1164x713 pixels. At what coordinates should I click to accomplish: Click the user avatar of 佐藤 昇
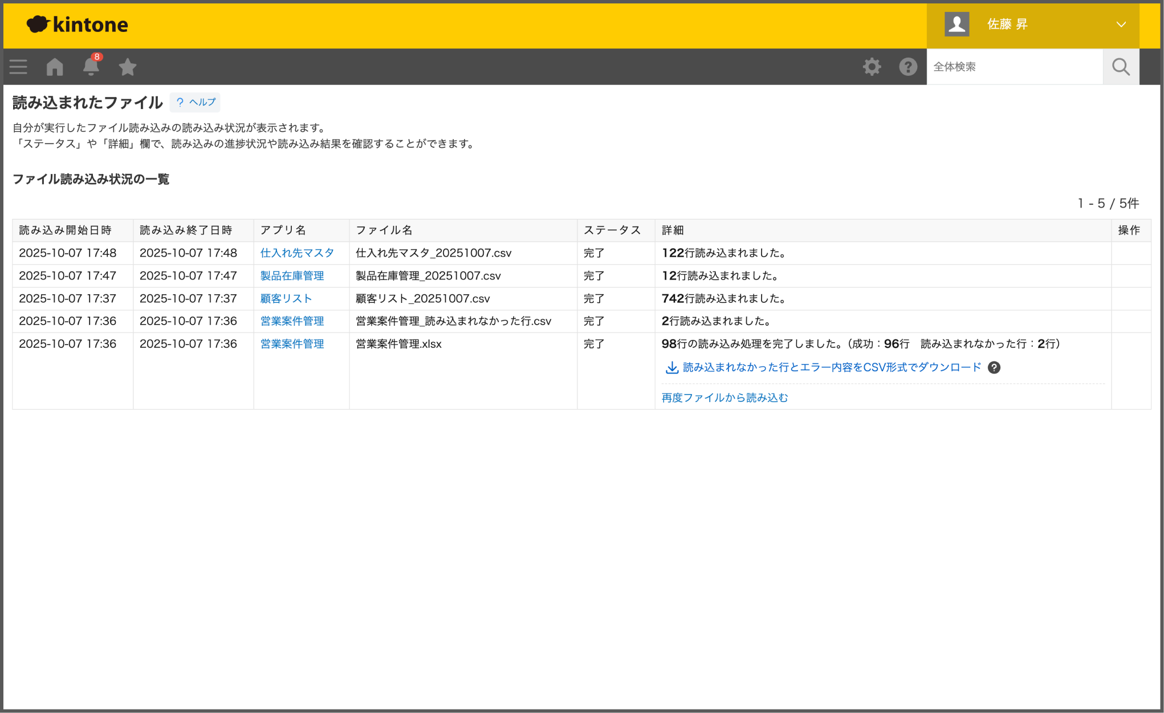tap(957, 23)
